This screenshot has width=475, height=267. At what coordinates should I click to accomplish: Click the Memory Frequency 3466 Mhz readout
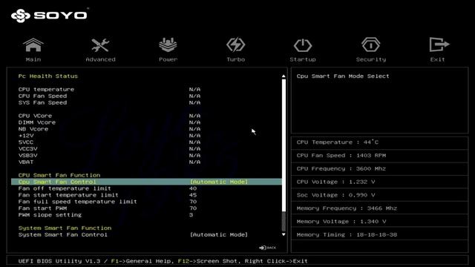347,208
